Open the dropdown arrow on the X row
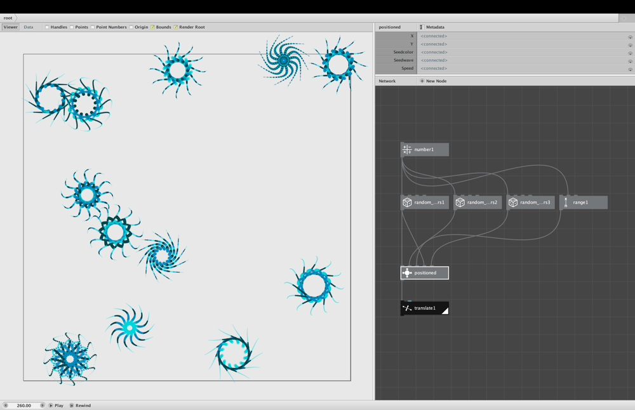The height and width of the screenshot is (410, 635). 630,37
